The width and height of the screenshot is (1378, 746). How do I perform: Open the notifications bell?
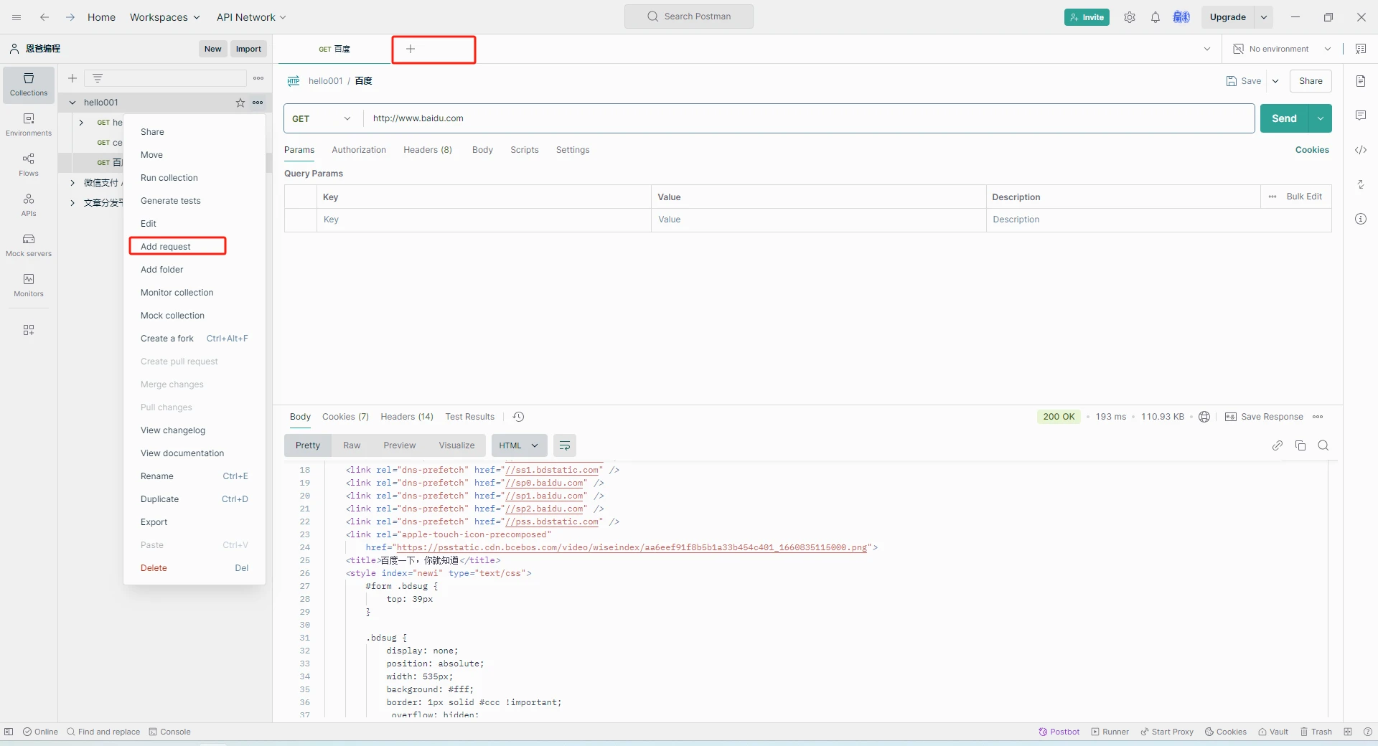click(1156, 17)
